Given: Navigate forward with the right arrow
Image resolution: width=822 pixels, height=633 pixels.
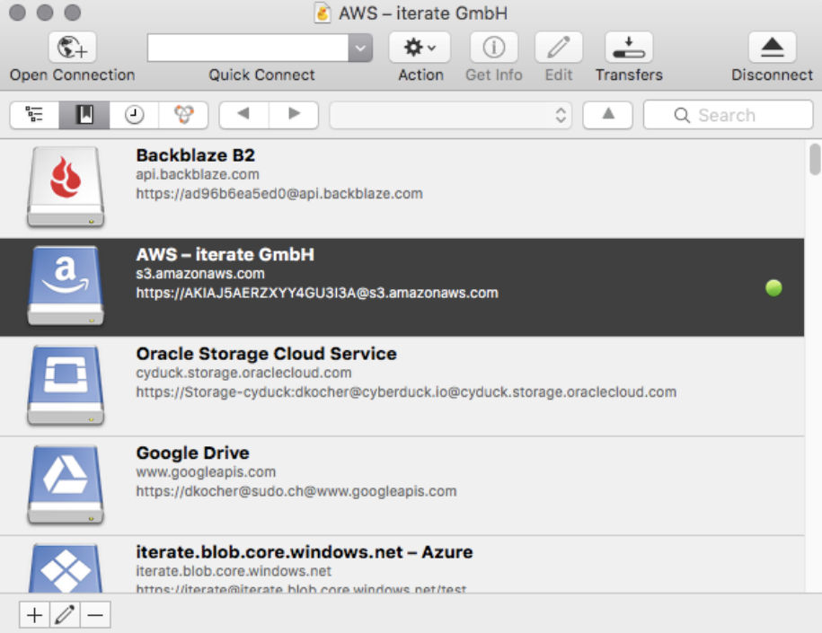Looking at the screenshot, I should point(294,115).
